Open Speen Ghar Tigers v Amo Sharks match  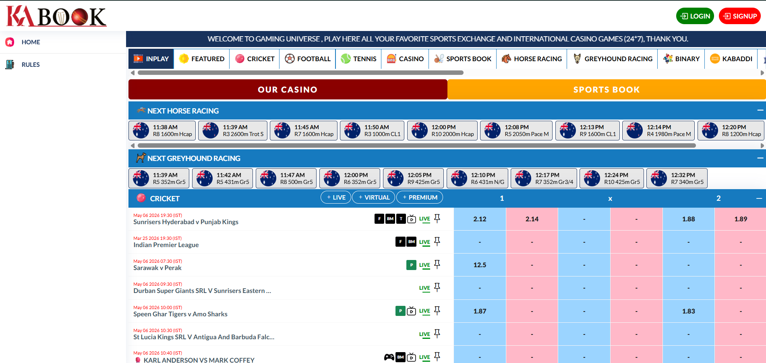[x=180, y=314]
